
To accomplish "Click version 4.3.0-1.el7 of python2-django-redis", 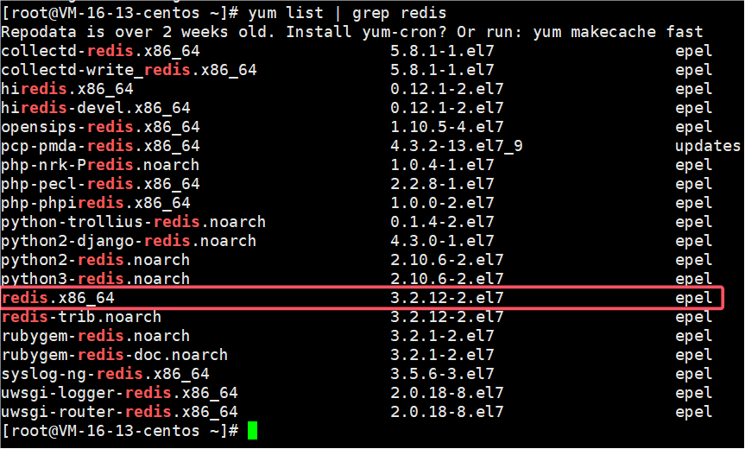I will point(442,241).
